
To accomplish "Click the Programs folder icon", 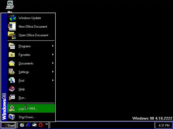I will (12, 46).
